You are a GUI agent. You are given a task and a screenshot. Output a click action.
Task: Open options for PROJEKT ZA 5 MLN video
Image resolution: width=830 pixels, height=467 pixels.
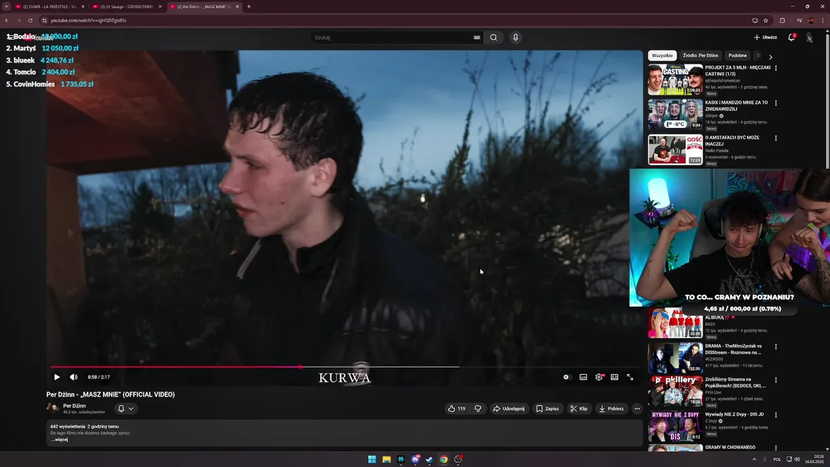click(x=776, y=68)
